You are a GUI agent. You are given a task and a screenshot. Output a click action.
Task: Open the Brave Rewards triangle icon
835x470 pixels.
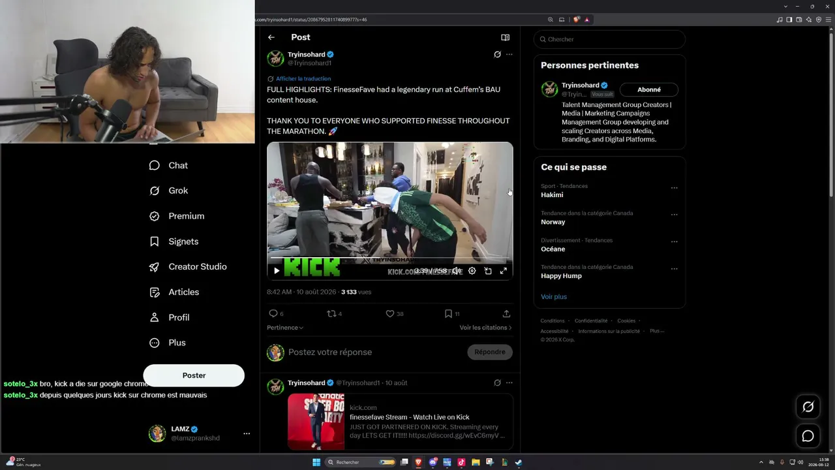(587, 20)
